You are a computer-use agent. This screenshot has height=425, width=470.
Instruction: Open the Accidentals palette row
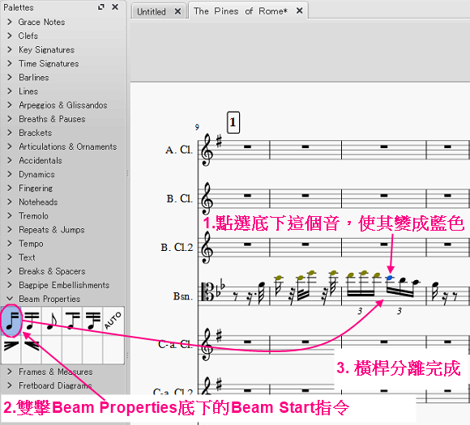tap(63, 160)
